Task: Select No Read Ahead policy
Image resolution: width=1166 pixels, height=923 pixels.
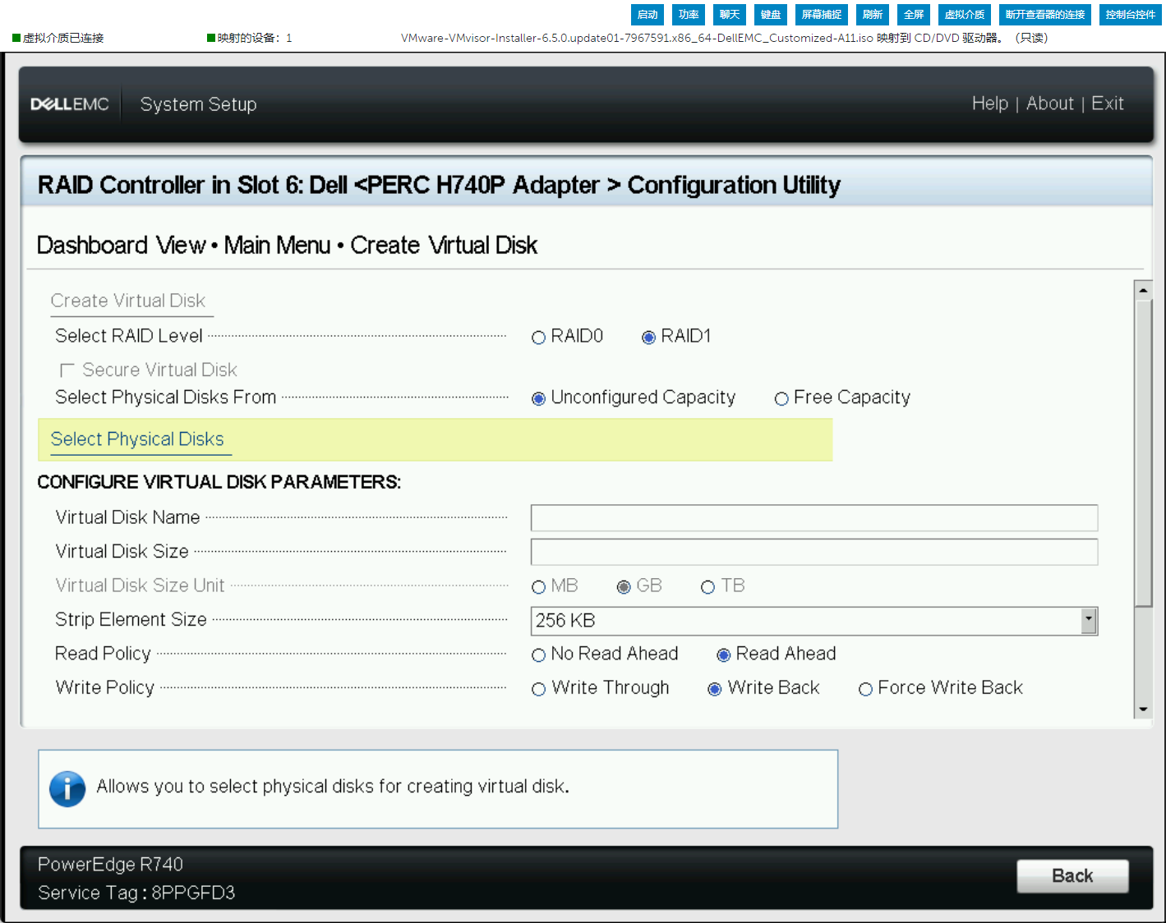Action: (538, 655)
